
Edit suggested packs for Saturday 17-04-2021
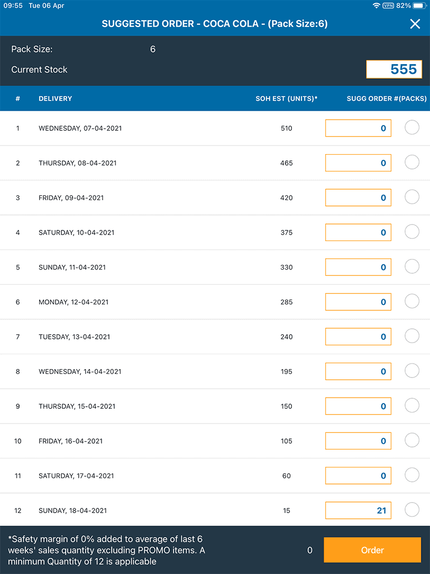tap(359, 476)
